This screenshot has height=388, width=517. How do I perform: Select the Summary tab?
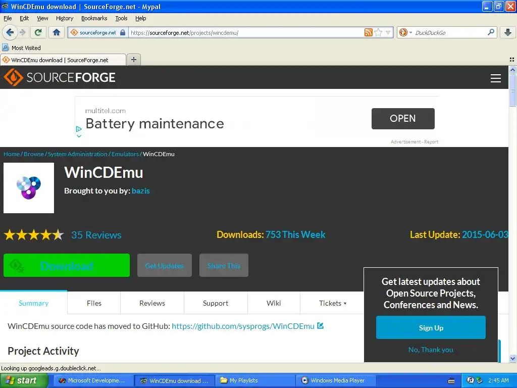(x=34, y=303)
